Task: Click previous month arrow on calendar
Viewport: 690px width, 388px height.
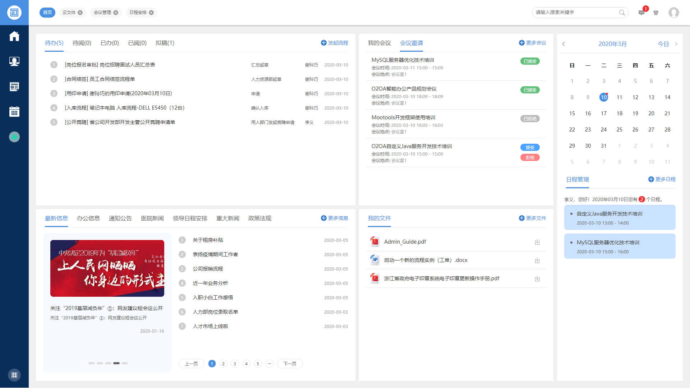Action: pyautogui.click(x=565, y=43)
